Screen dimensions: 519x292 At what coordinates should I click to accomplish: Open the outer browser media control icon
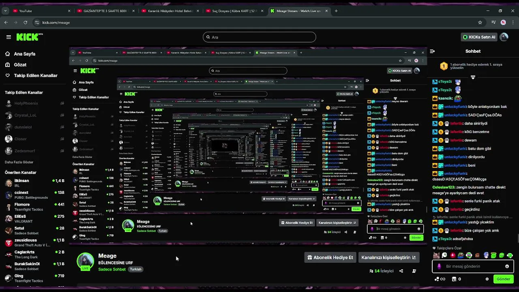493,22
